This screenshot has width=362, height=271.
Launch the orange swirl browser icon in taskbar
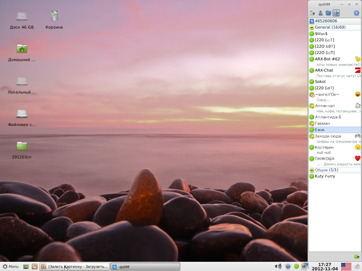point(35,267)
